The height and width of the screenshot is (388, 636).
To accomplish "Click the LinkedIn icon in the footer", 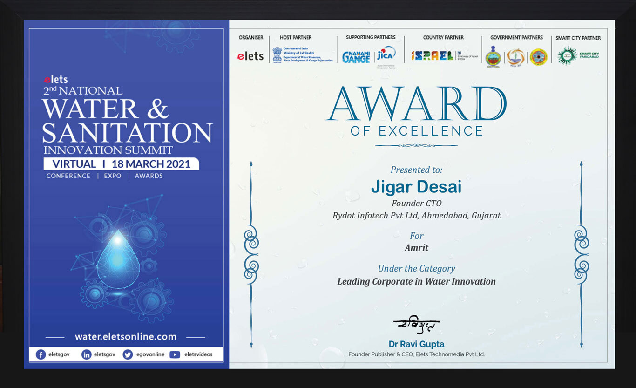I will [x=86, y=354].
